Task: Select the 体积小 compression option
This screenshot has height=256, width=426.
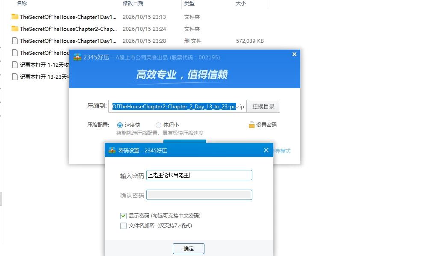Action: click(x=158, y=125)
